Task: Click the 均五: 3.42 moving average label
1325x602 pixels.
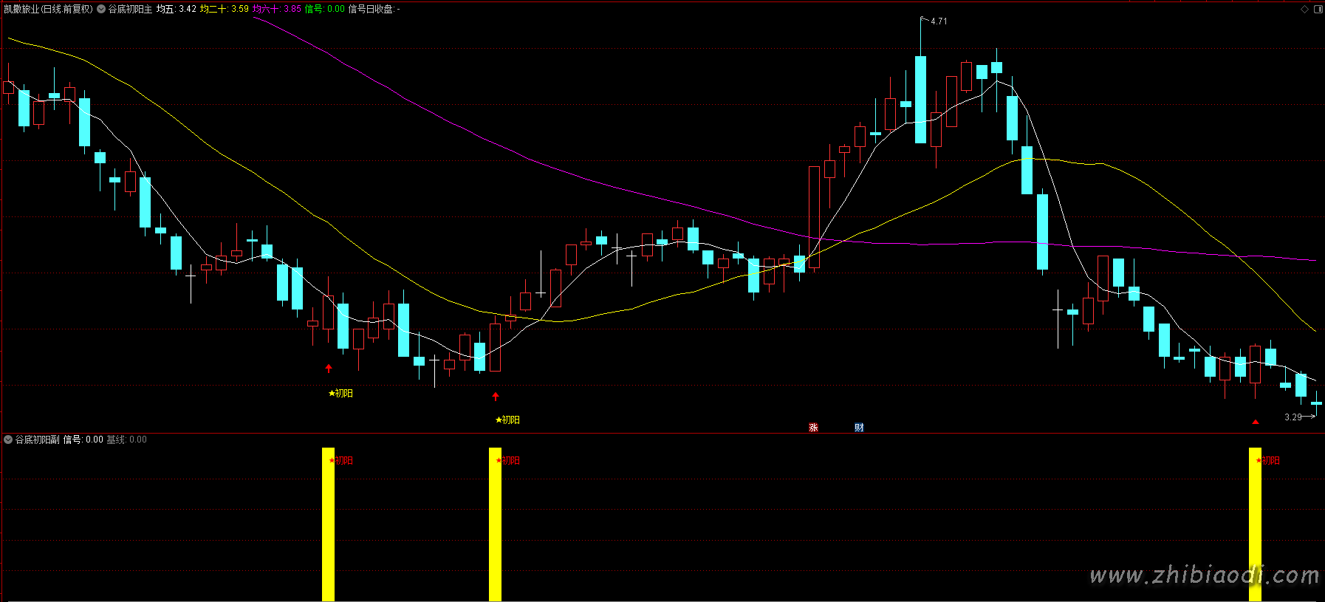Action: (x=176, y=9)
